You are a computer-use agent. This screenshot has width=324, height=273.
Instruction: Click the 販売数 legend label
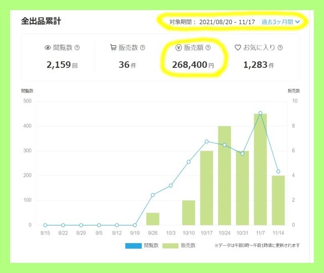188,245
